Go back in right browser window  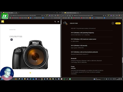(63, 16)
